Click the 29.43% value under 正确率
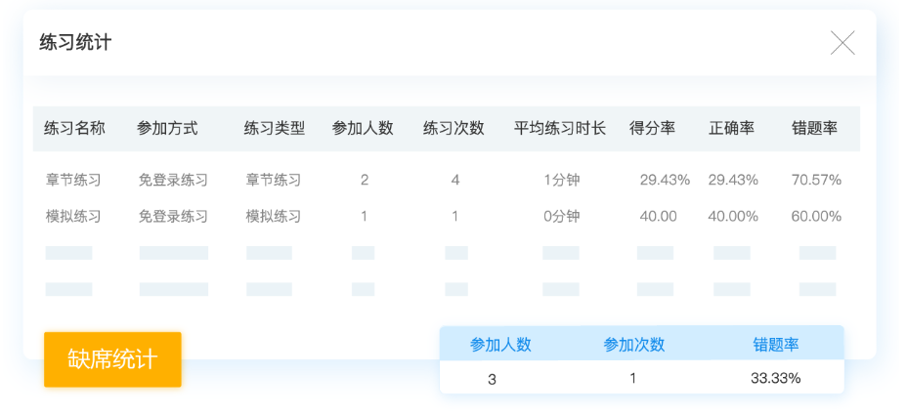 click(733, 180)
